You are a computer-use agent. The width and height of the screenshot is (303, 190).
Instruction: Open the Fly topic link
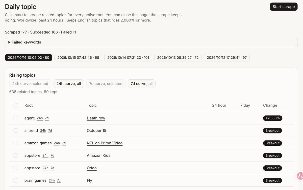[89, 180]
